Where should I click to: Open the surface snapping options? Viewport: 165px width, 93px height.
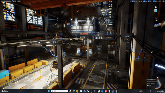[x=142, y=1]
